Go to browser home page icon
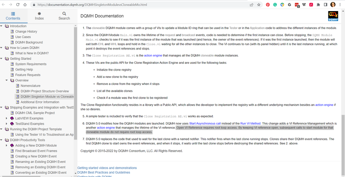Viewport: 345px width, 177px height. pos(25,5)
